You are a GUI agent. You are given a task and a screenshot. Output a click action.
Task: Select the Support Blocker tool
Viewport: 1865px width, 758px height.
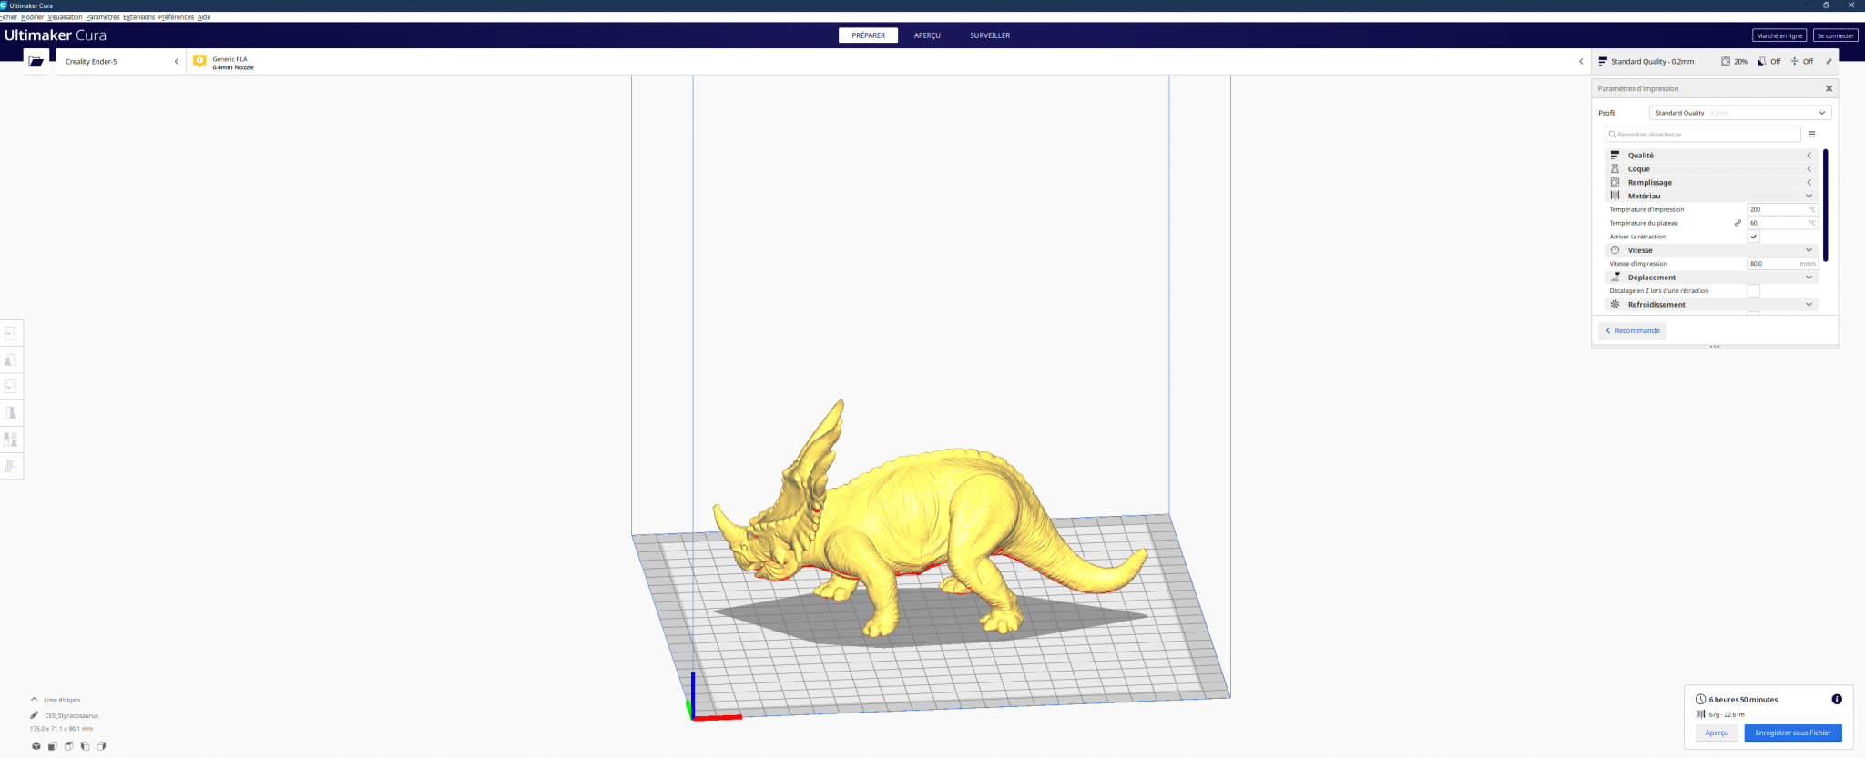(11, 466)
